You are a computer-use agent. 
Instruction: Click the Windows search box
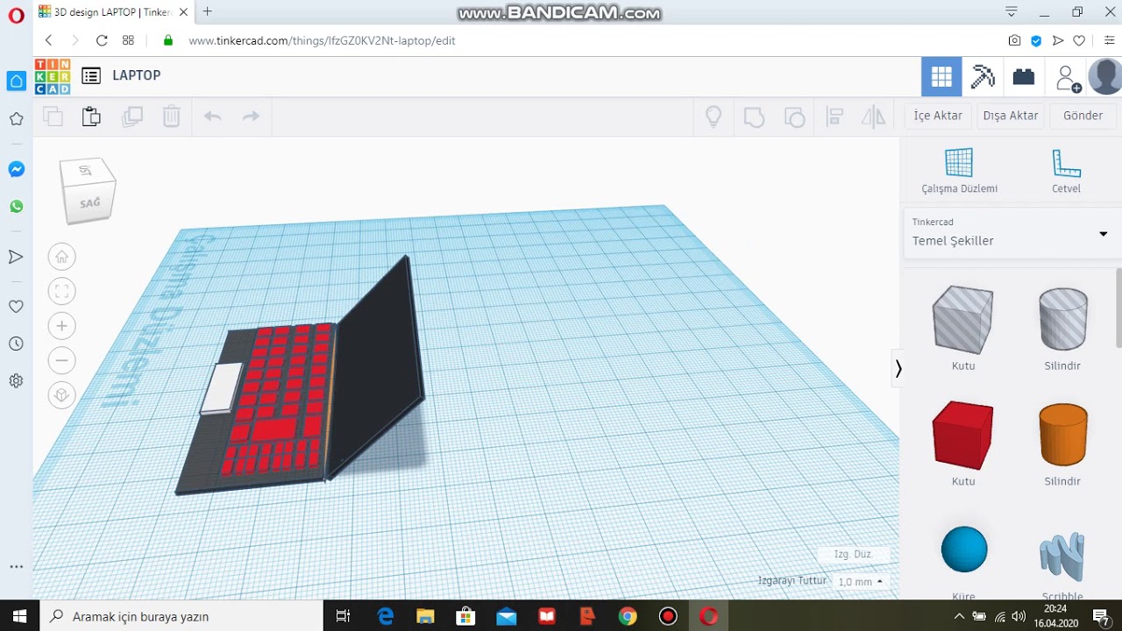pyautogui.click(x=181, y=616)
